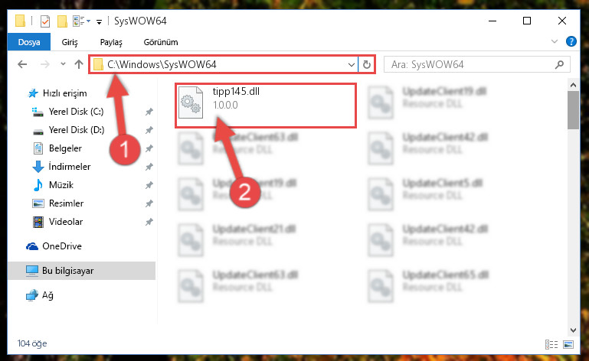Go up one folder level arrow

point(79,64)
